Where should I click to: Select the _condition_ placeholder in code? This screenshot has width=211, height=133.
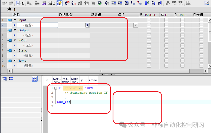[x=73, y=88]
